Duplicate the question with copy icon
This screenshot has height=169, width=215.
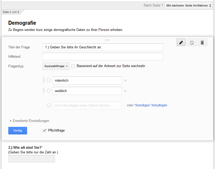(x=192, y=42)
